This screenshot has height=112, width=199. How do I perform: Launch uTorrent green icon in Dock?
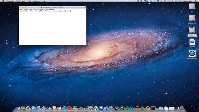96,108
